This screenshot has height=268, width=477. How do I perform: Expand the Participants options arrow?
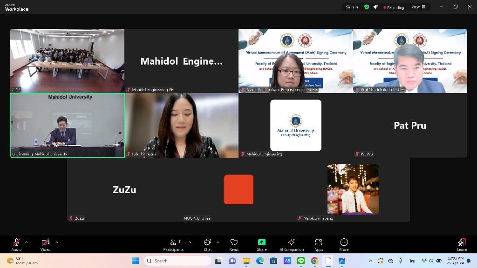click(190, 242)
